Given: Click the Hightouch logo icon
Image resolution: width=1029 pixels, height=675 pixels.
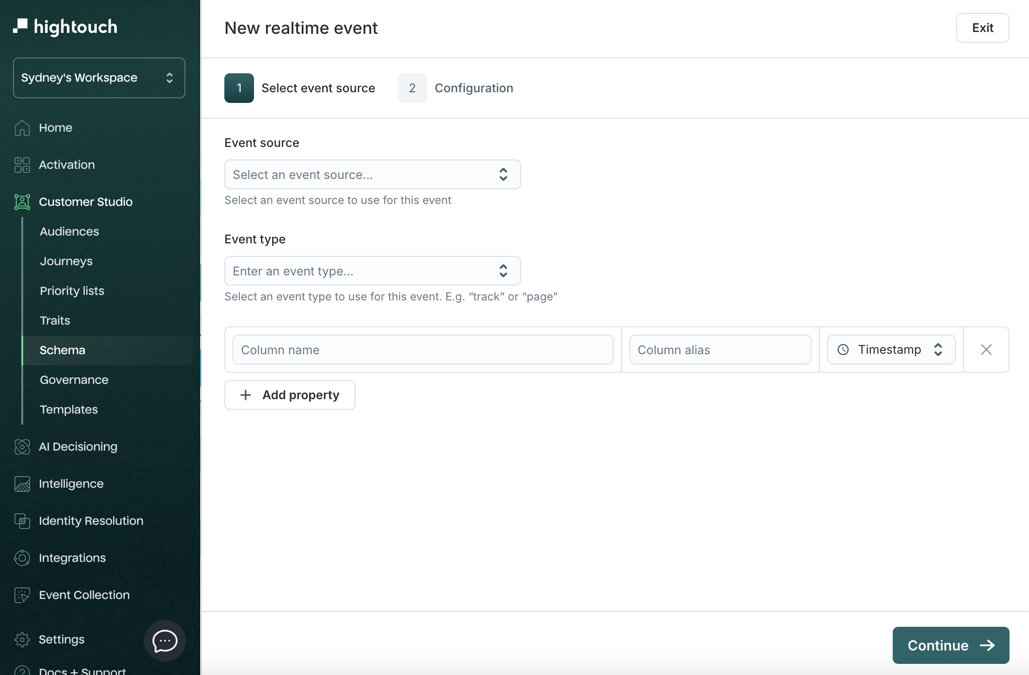Looking at the screenshot, I should tap(20, 26).
